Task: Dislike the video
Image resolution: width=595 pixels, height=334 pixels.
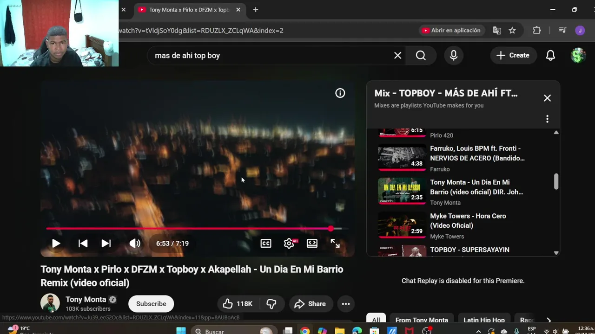Action: [x=271, y=304]
